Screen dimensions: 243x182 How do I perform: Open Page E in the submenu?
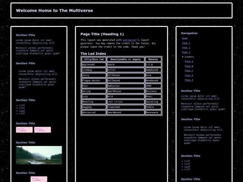pyautogui.click(x=189, y=80)
